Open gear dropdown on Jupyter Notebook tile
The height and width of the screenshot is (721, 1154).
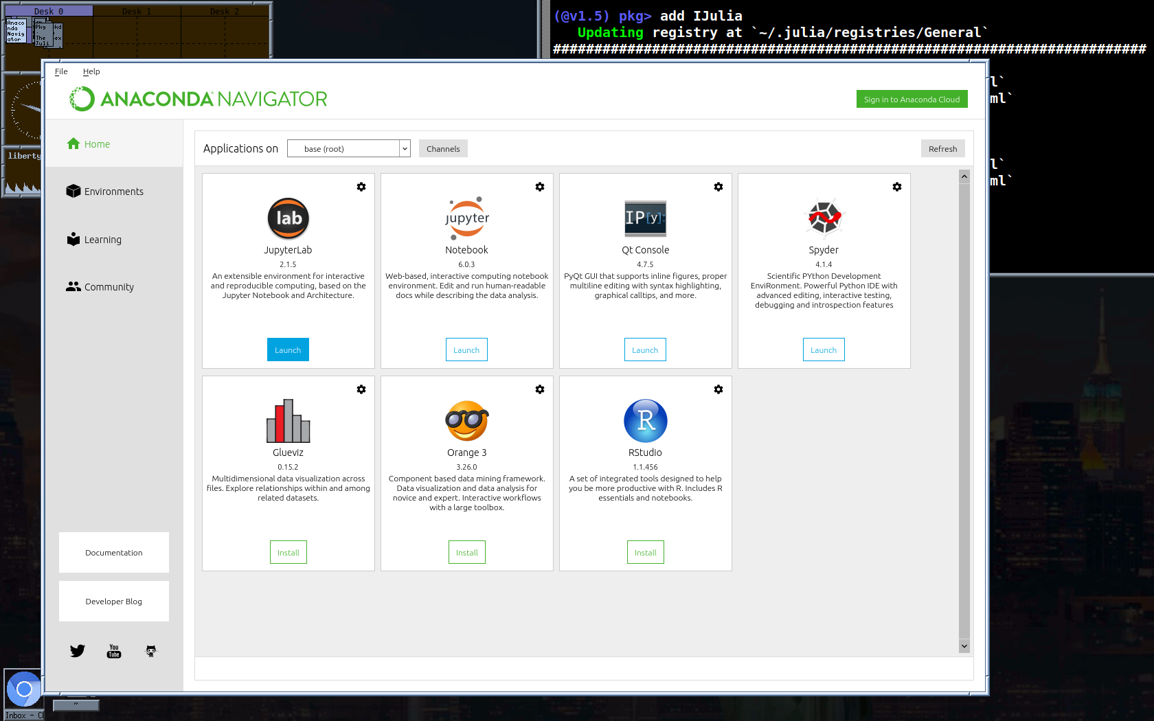tap(540, 187)
